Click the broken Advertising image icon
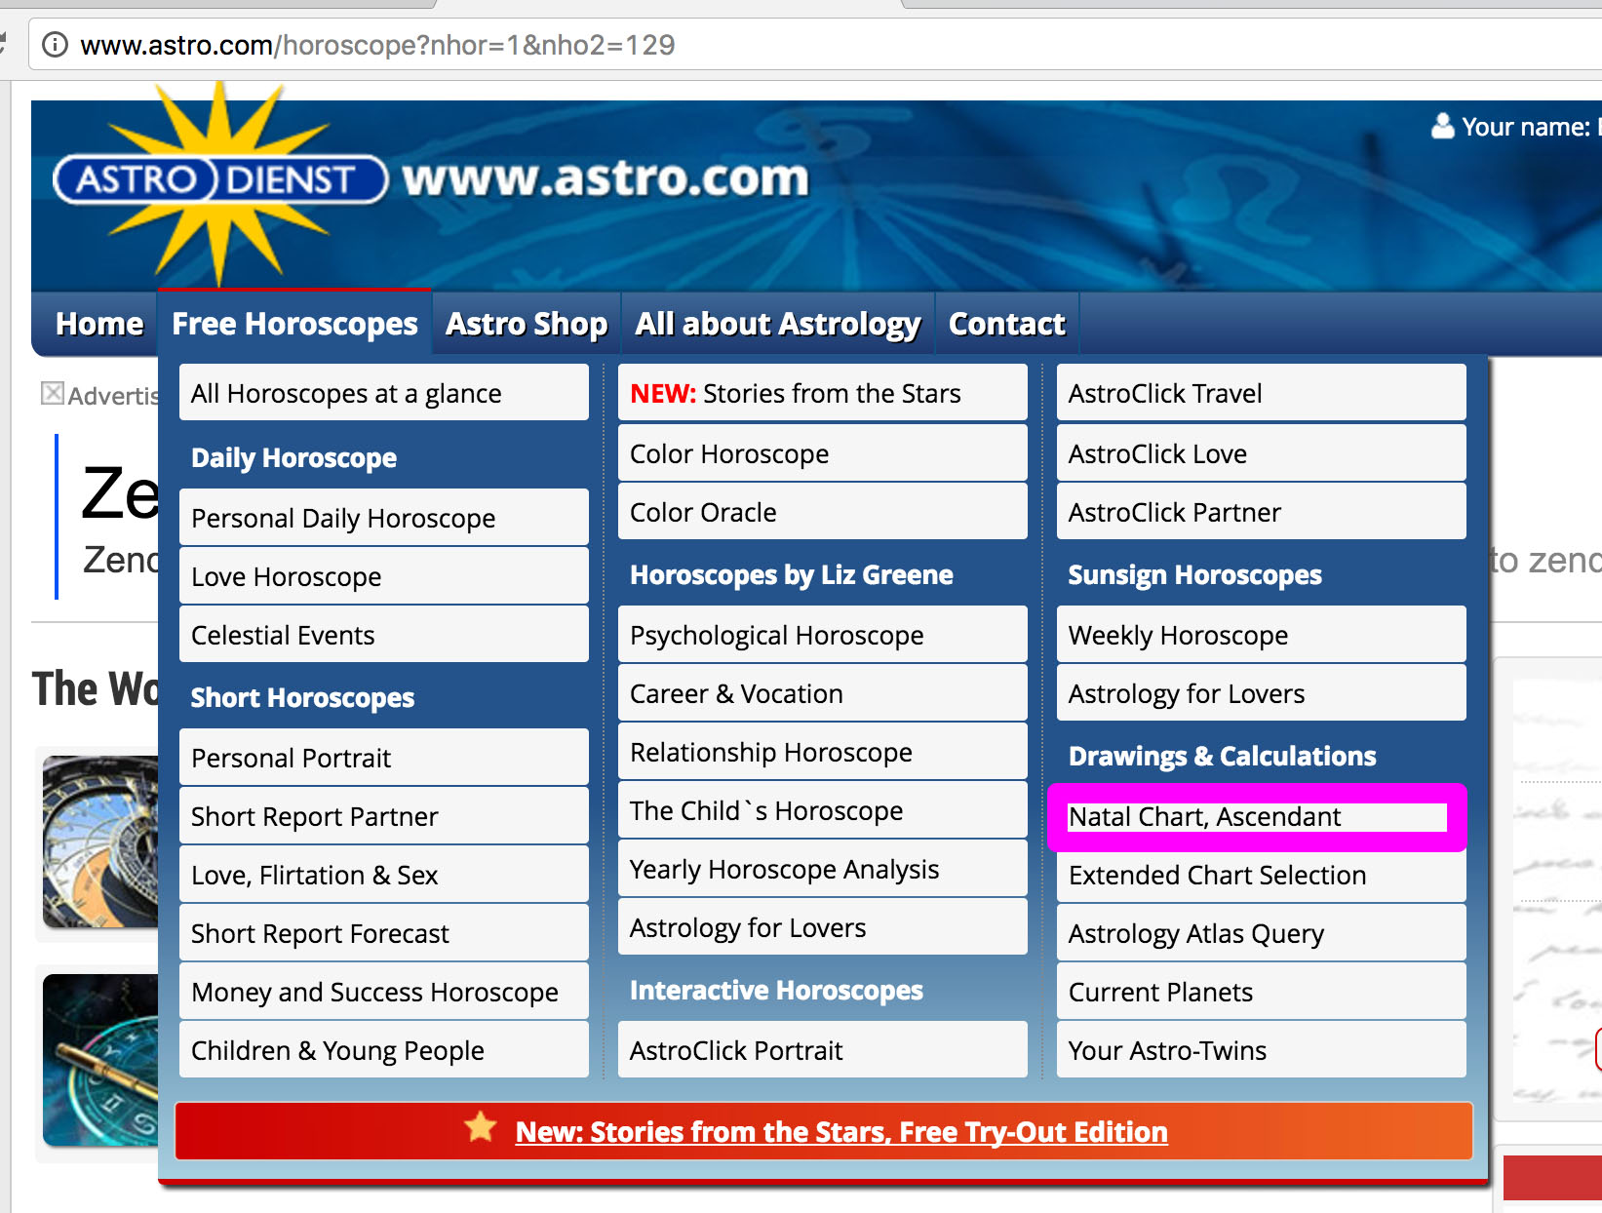Screen dimensions: 1602x1213 tap(53, 393)
